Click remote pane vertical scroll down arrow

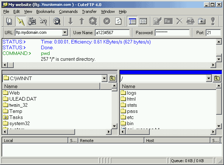[x=219, y=126]
